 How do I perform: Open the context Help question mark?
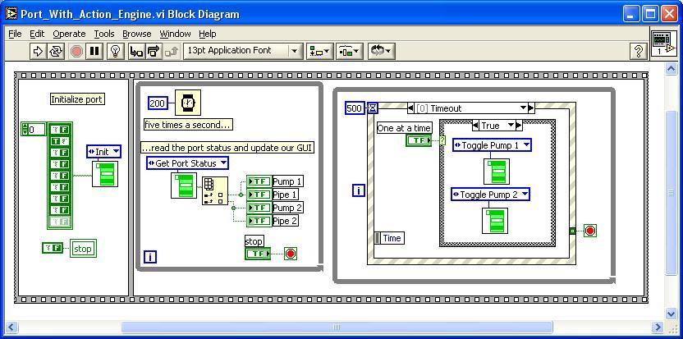click(639, 52)
